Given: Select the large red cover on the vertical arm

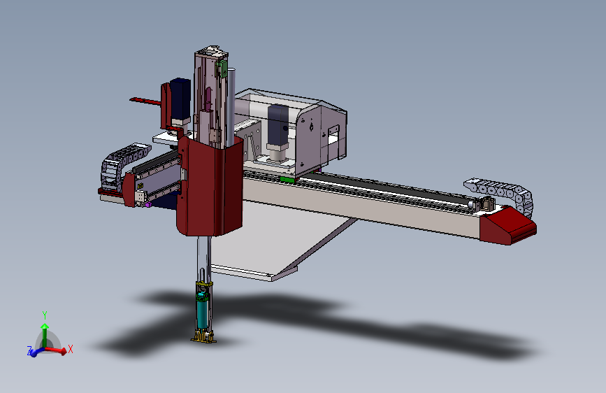Looking at the screenshot, I should coord(210,187).
